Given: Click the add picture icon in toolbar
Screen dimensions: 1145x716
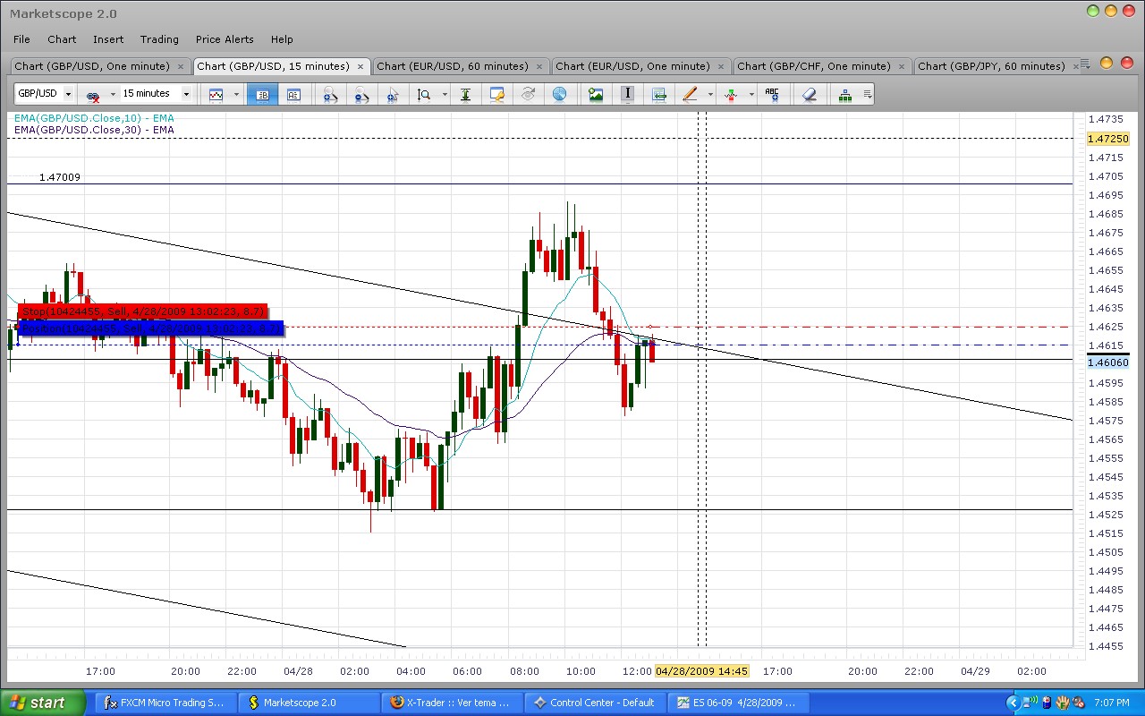Looking at the screenshot, I should pyautogui.click(x=596, y=94).
